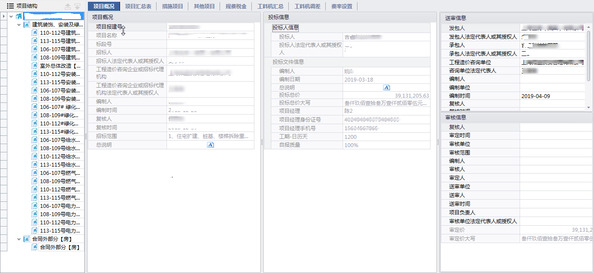This screenshot has height=273, width=594.
Task: Click the 项目结构 list icon
Action: tap(10, 6)
